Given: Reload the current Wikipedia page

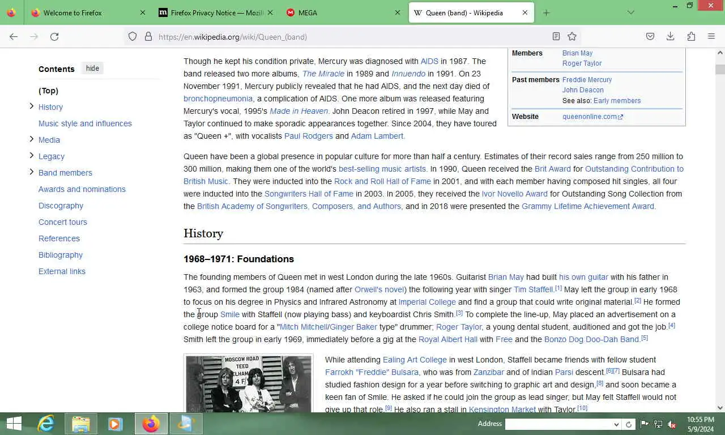Looking at the screenshot, I should tap(54, 37).
